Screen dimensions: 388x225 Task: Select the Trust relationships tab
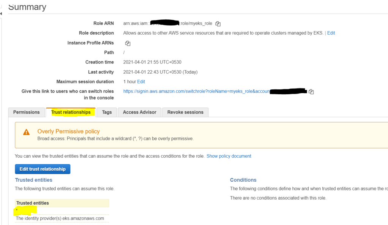[x=71, y=112]
